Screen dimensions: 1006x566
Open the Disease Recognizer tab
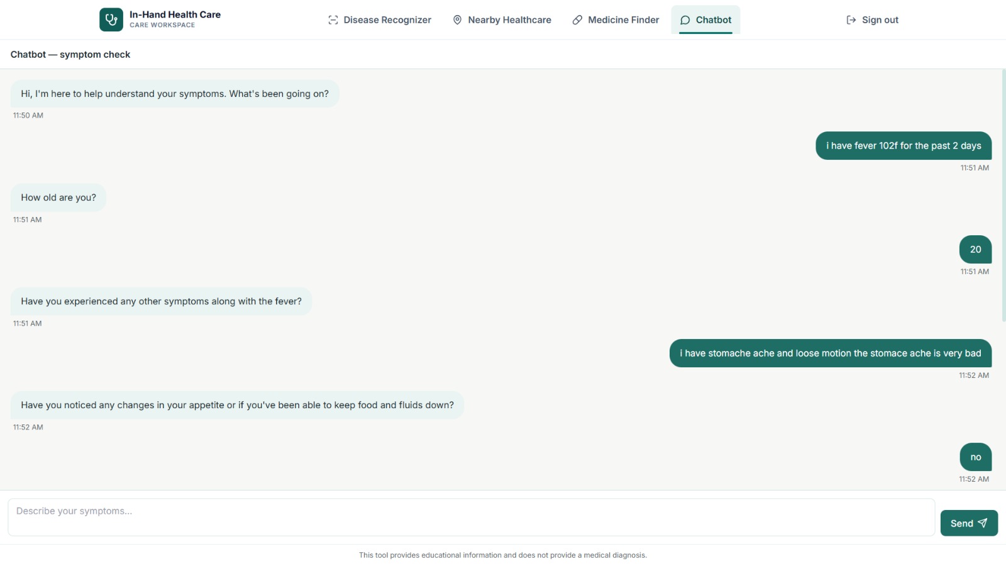click(x=380, y=20)
